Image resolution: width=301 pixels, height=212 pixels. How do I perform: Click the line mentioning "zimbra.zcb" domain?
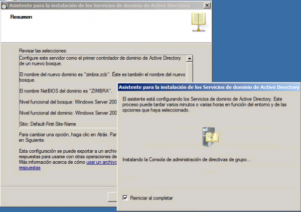click(102, 77)
